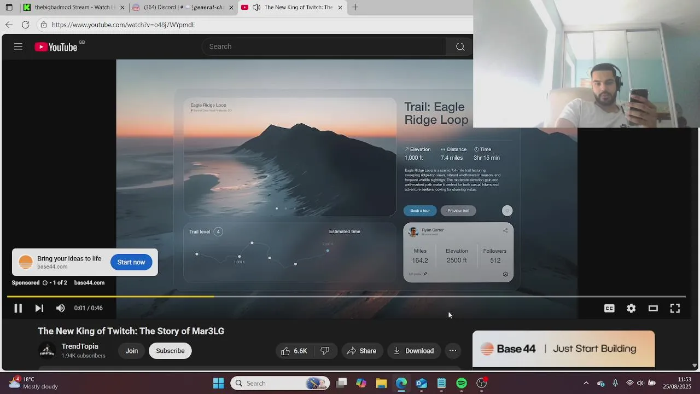Open the Windows Start menu
Viewport: 700px width, 394px height.
(x=218, y=383)
